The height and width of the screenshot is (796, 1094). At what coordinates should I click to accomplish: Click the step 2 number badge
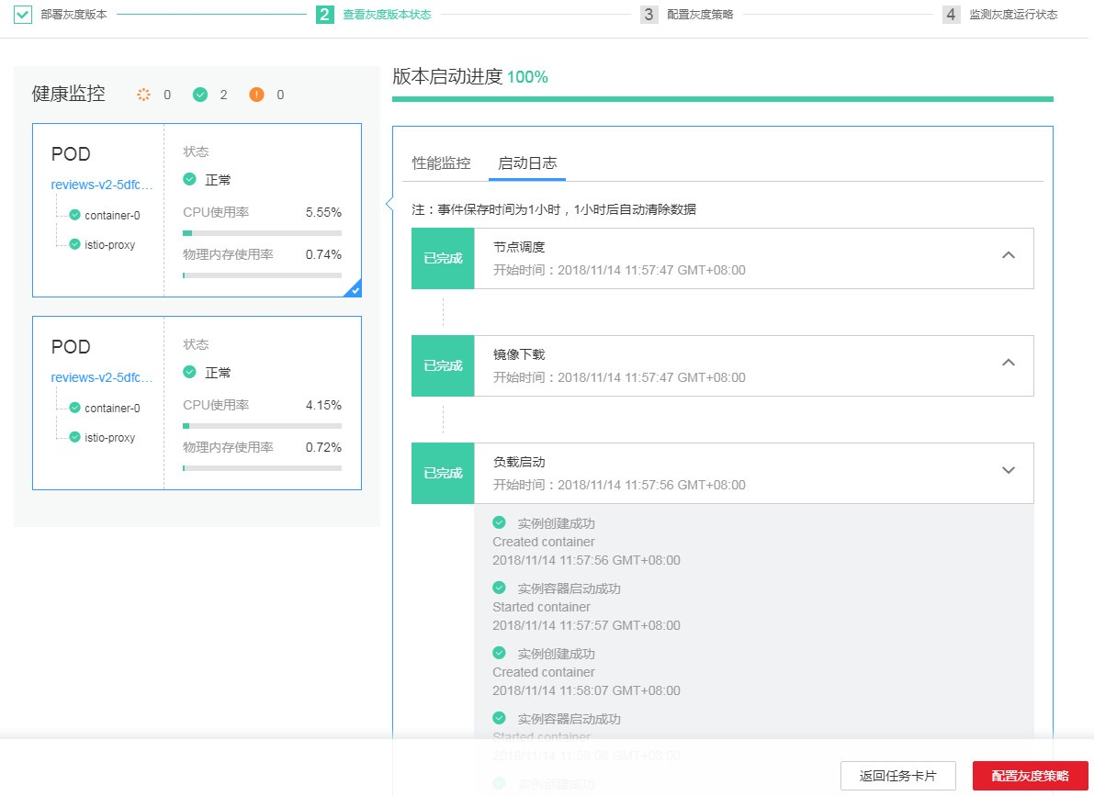click(324, 14)
